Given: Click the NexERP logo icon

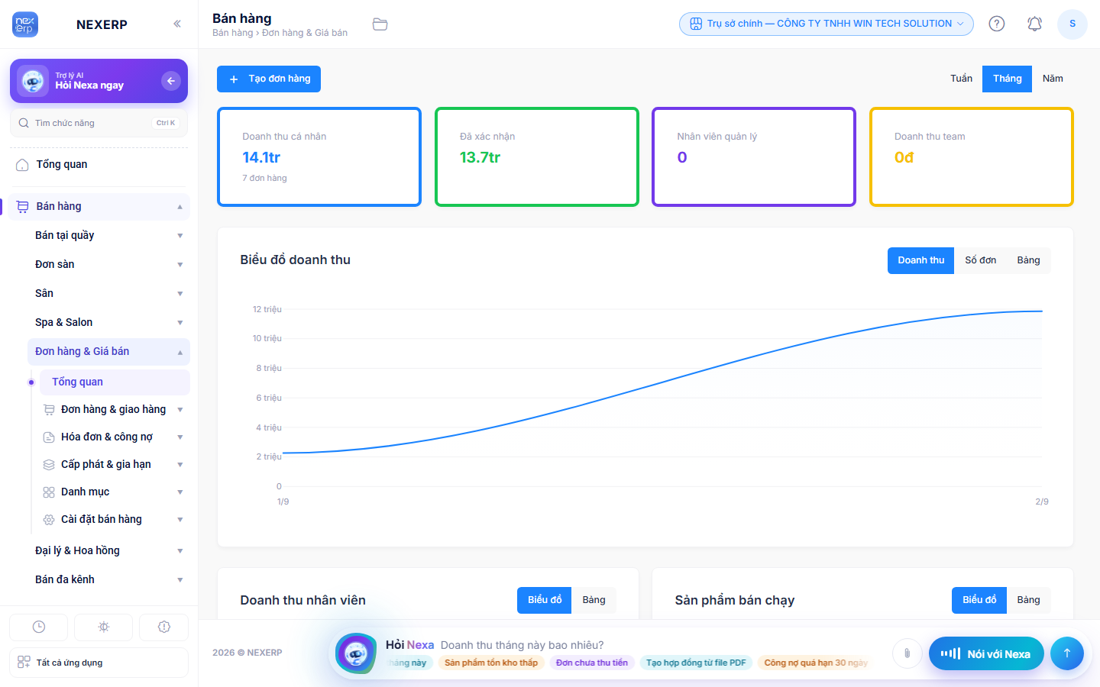Looking at the screenshot, I should pos(25,24).
